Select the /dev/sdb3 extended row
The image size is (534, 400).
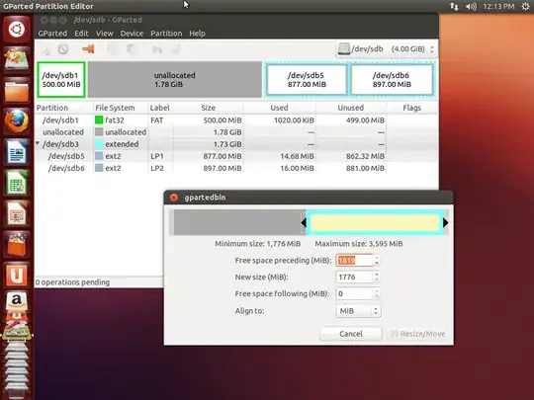point(236,144)
